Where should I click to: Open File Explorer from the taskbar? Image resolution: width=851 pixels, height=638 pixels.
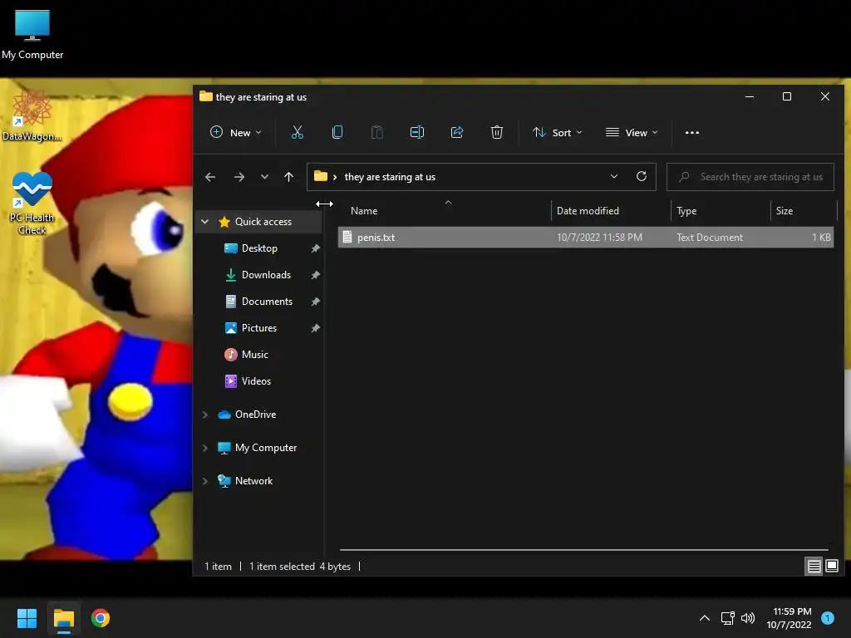click(x=64, y=618)
